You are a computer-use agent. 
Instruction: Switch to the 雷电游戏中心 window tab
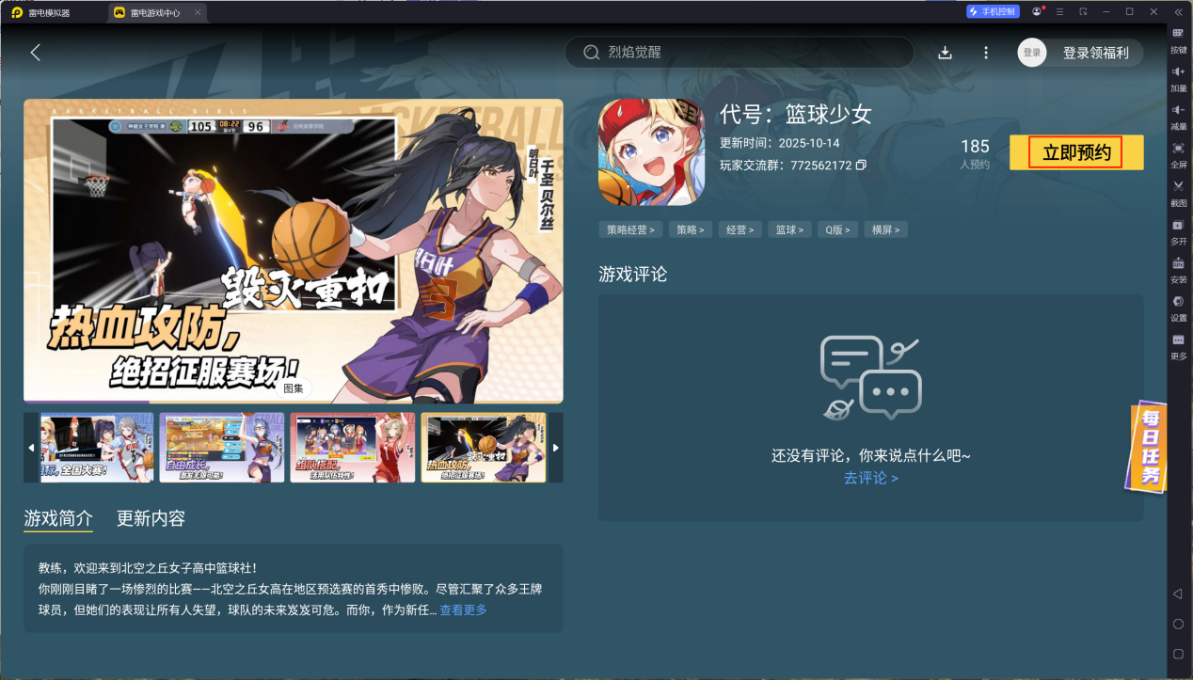[154, 12]
